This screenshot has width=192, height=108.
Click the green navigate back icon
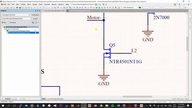tap(96, 4)
